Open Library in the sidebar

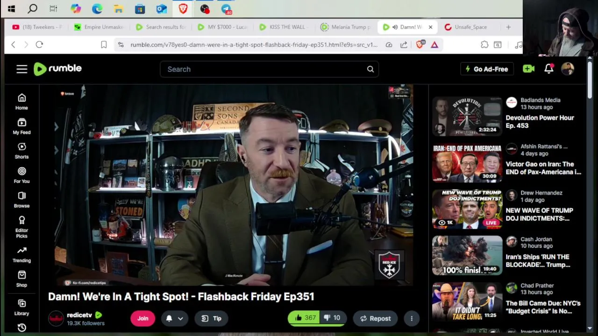[21, 308]
